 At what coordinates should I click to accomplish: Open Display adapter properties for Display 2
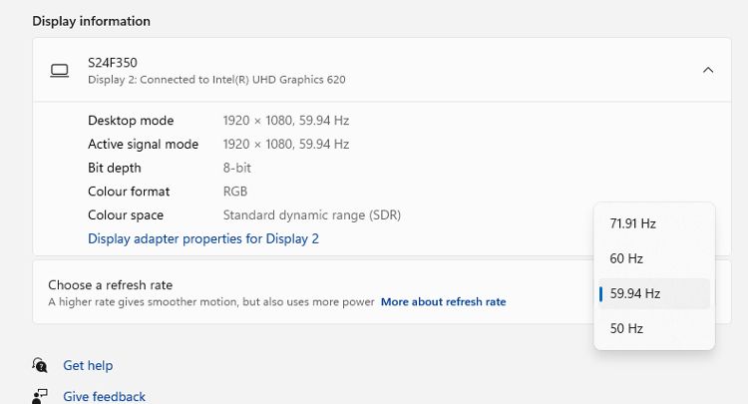click(203, 238)
